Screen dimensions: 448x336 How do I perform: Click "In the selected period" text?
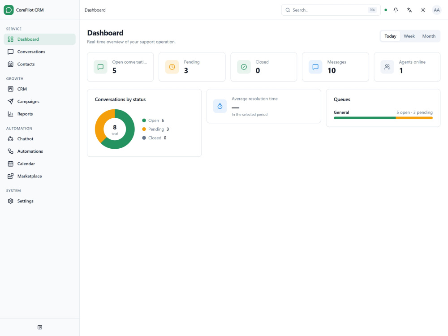click(x=250, y=114)
